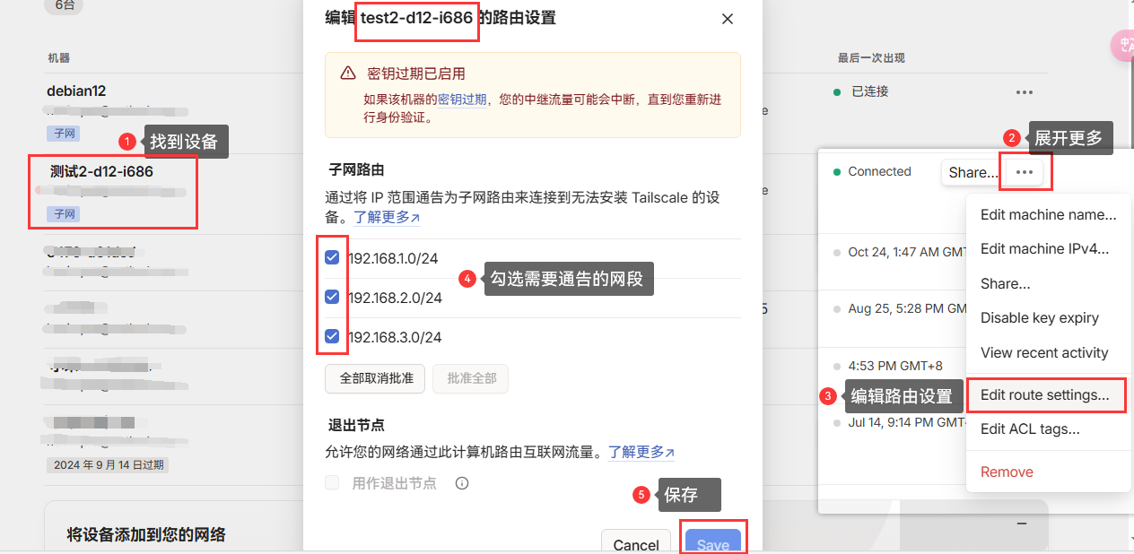Toggle the 192.168.2.0/24 subnet route checkbox

pos(332,297)
